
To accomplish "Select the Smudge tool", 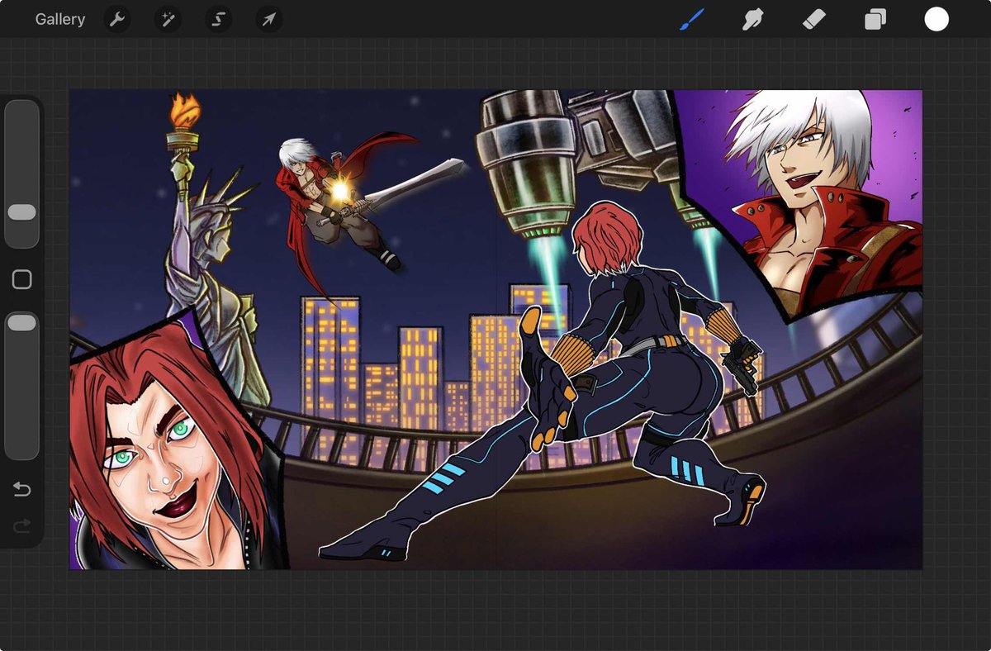I will point(752,19).
